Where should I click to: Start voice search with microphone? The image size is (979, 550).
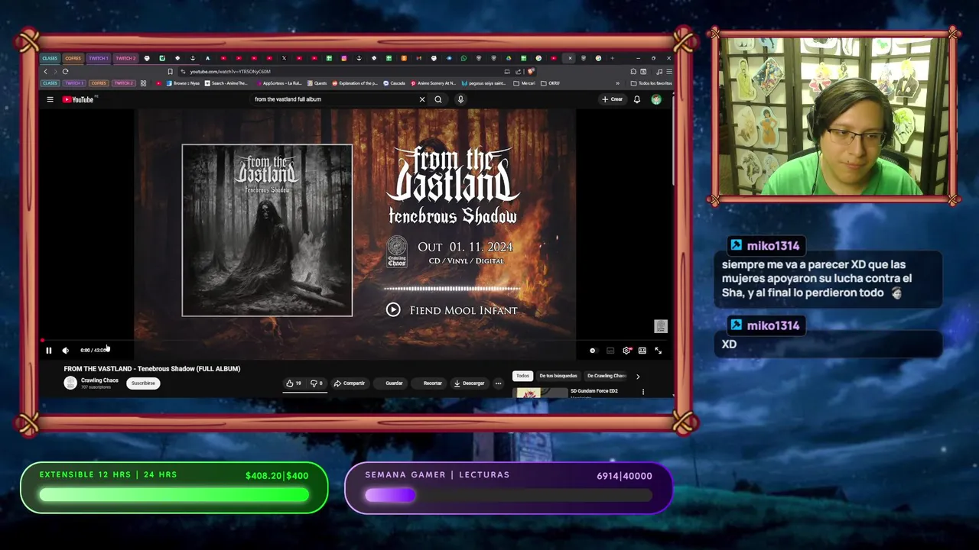[460, 99]
